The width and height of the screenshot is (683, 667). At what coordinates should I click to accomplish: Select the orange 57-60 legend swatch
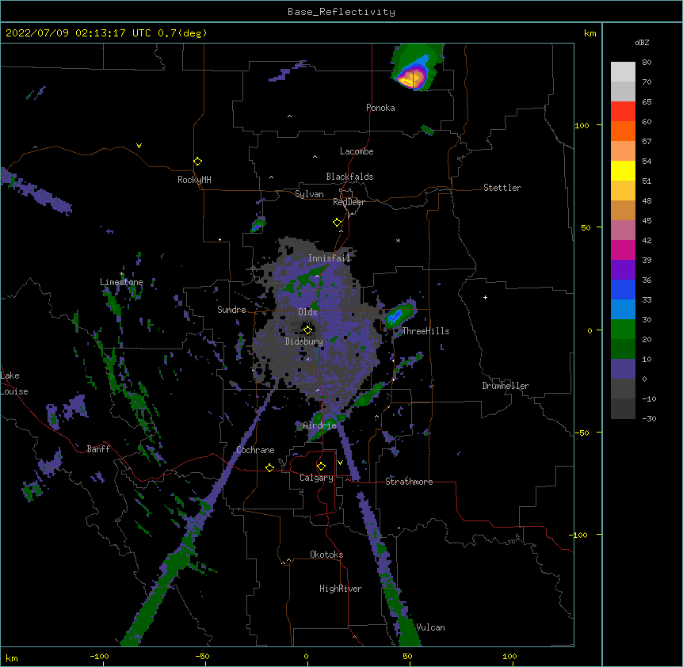click(623, 131)
